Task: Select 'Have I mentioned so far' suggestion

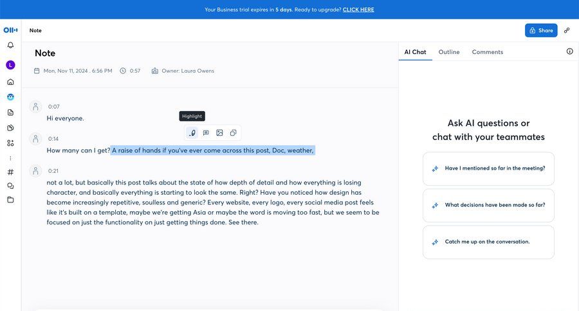Action: pyautogui.click(x=488, y=168)
